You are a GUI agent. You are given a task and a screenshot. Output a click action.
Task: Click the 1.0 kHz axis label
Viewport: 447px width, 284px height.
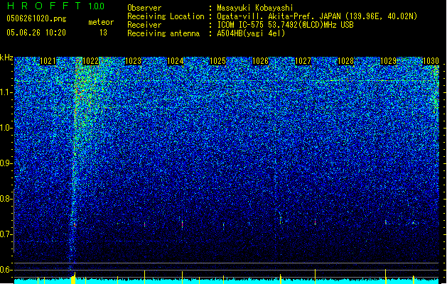click(x=6, y=128)
